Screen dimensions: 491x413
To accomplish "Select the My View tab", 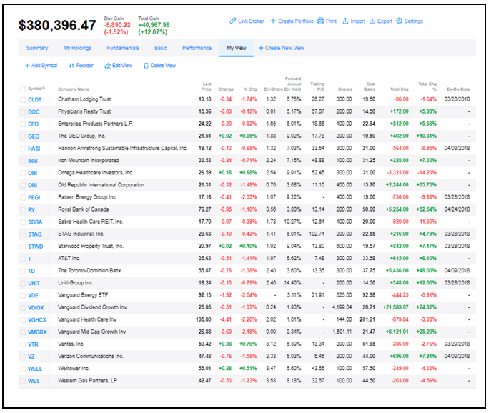I will click(x=237, y=48).
